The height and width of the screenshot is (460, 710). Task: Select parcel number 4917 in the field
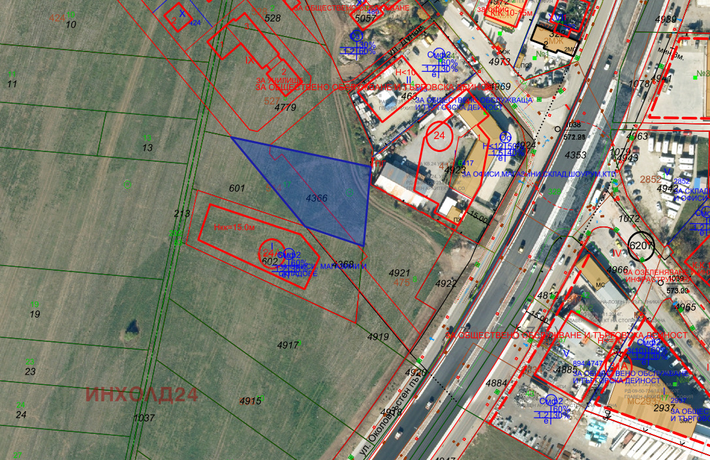click(x=288, y=345)
